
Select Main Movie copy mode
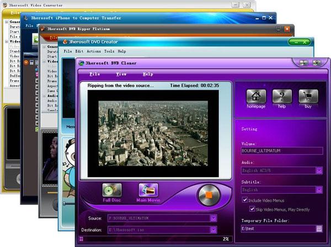148,190
